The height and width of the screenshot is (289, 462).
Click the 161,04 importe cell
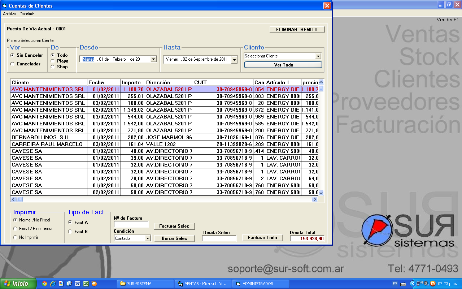pyautogui.click(x=133, y=144)
